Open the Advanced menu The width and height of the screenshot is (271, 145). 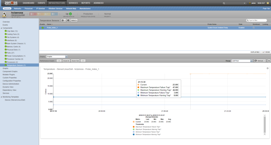tap(99, 3)
